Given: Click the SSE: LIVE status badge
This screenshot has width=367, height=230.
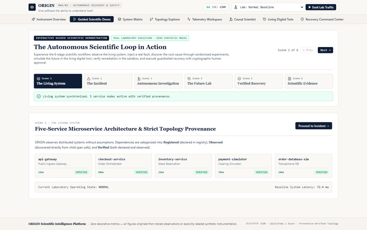Looking at the screenshot, I should pyautogui.click(x=216, y=7).
